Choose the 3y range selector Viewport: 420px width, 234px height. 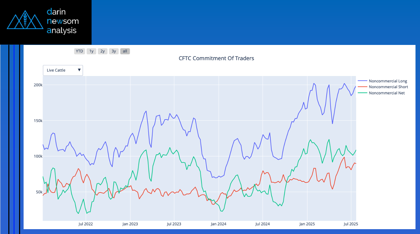coord(114,51)
